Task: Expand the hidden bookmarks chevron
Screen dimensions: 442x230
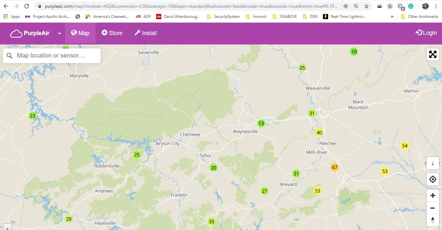Action: coord(392,16)
